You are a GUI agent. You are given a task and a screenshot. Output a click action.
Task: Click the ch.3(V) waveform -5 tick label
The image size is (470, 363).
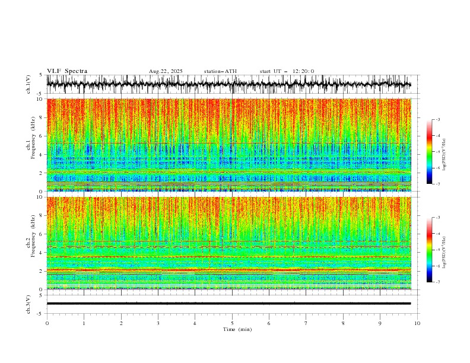[40, 314]
